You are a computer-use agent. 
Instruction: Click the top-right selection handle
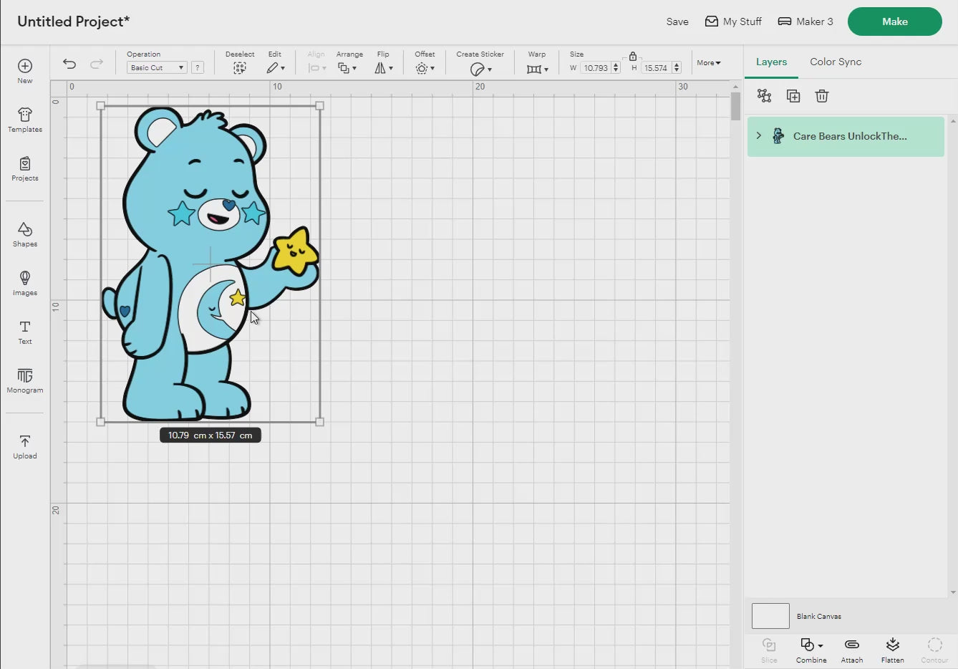[319, 106]
